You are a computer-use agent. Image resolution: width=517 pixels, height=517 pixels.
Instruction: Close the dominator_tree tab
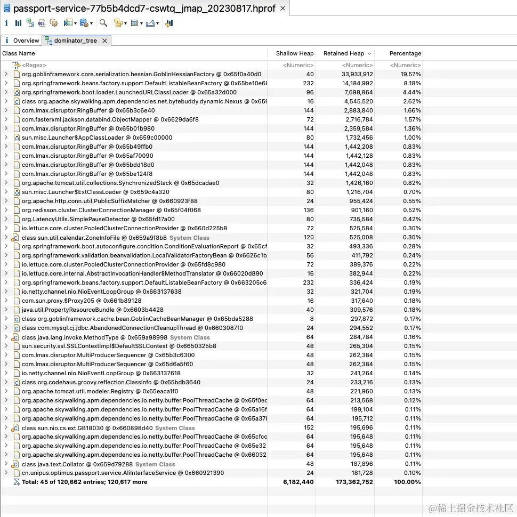[104, 41]
